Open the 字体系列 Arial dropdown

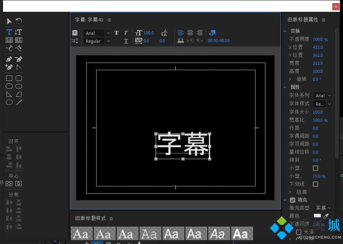click(323, 95)
